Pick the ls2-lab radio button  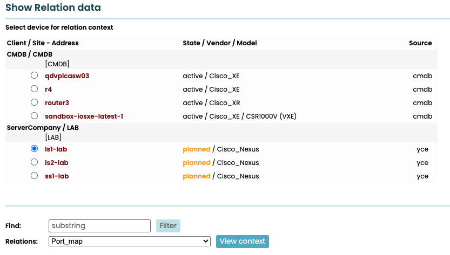click(35, 162)
